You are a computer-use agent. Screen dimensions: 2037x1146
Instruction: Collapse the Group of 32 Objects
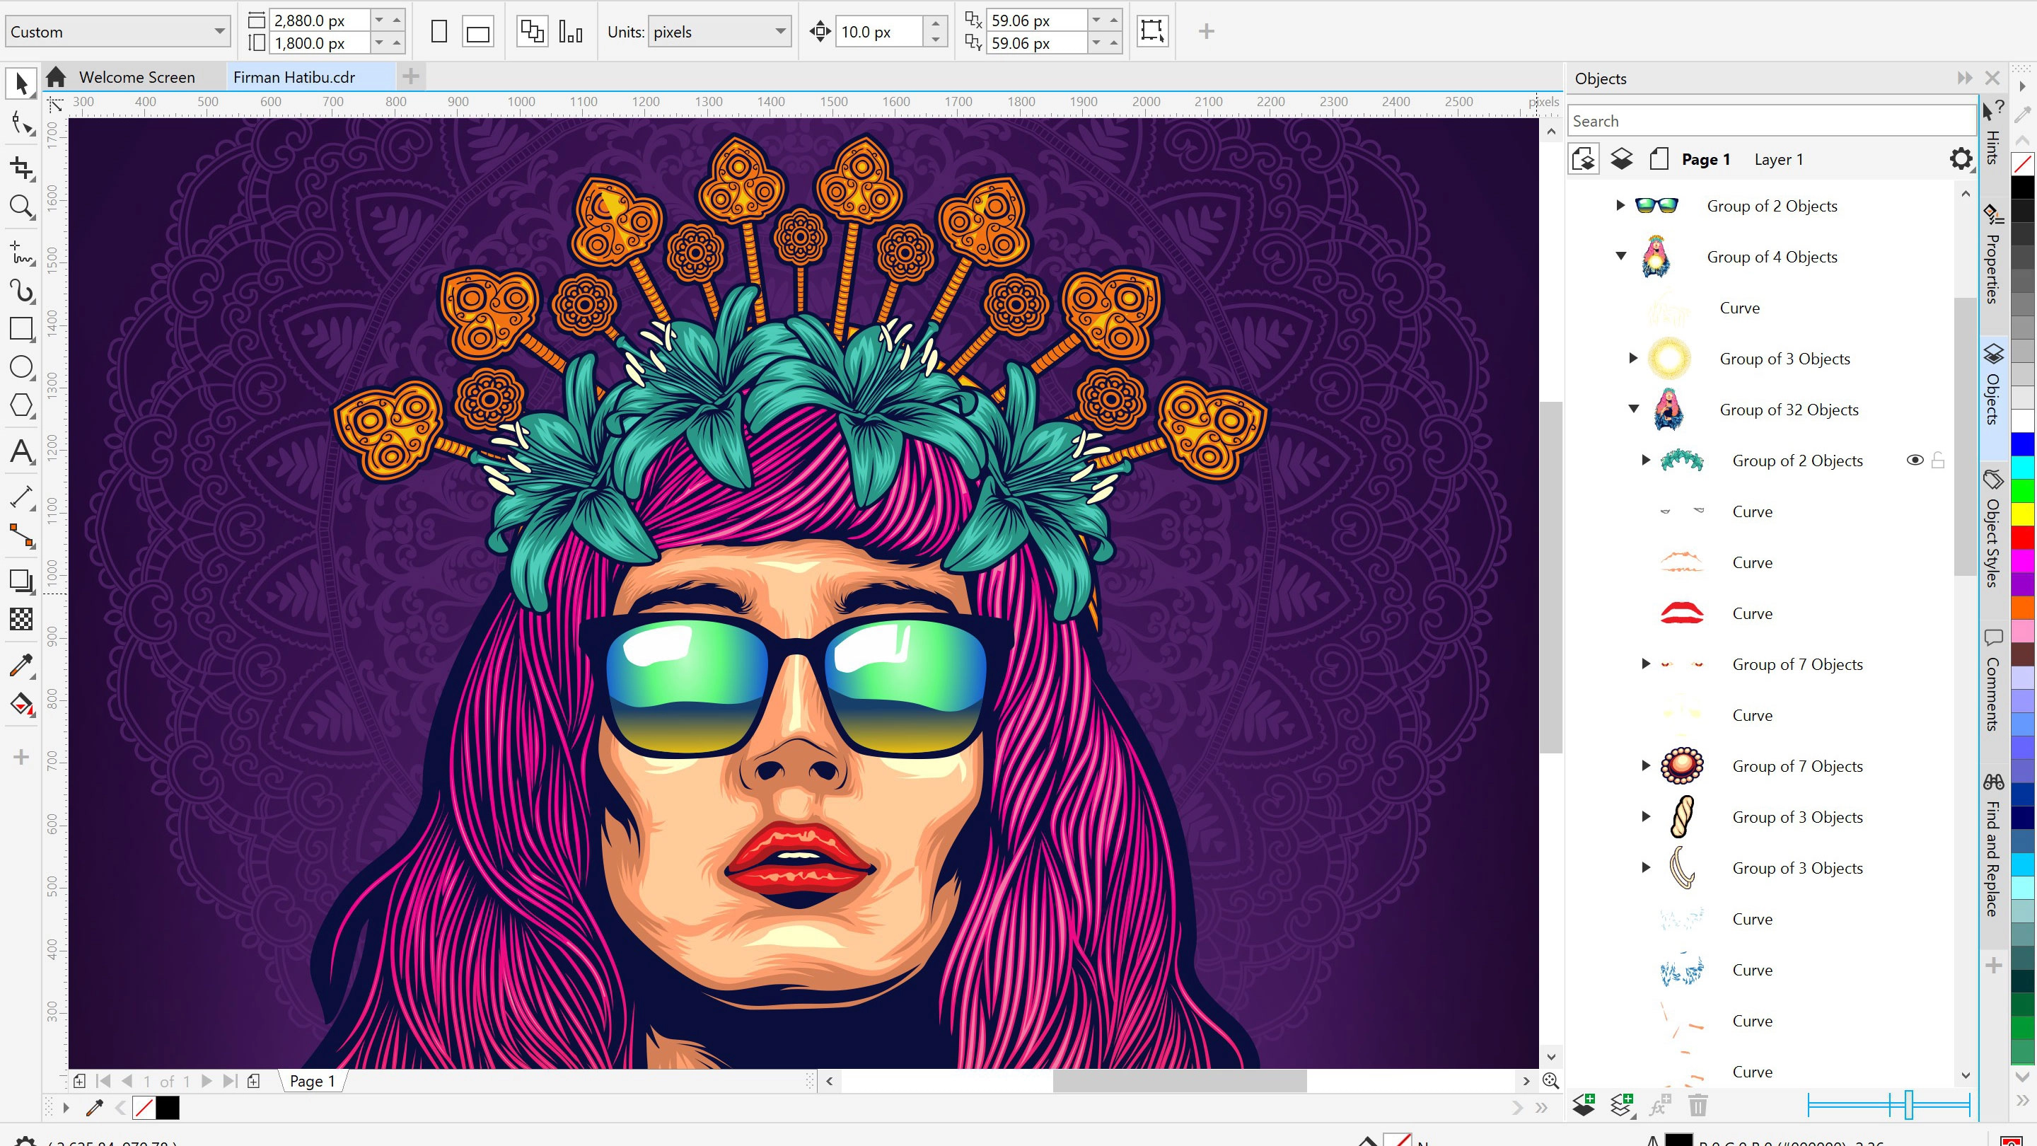point(1633,409)
